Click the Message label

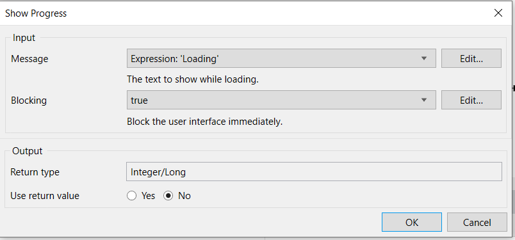tap(29, 59)
